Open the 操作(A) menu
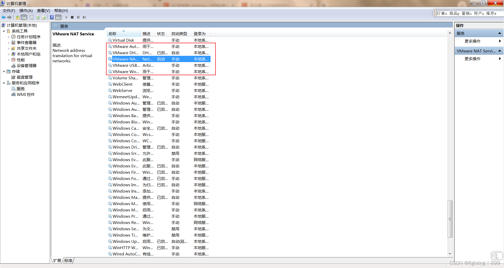The image size is (504, 268). pyautogui.click(x=26, y=11)
